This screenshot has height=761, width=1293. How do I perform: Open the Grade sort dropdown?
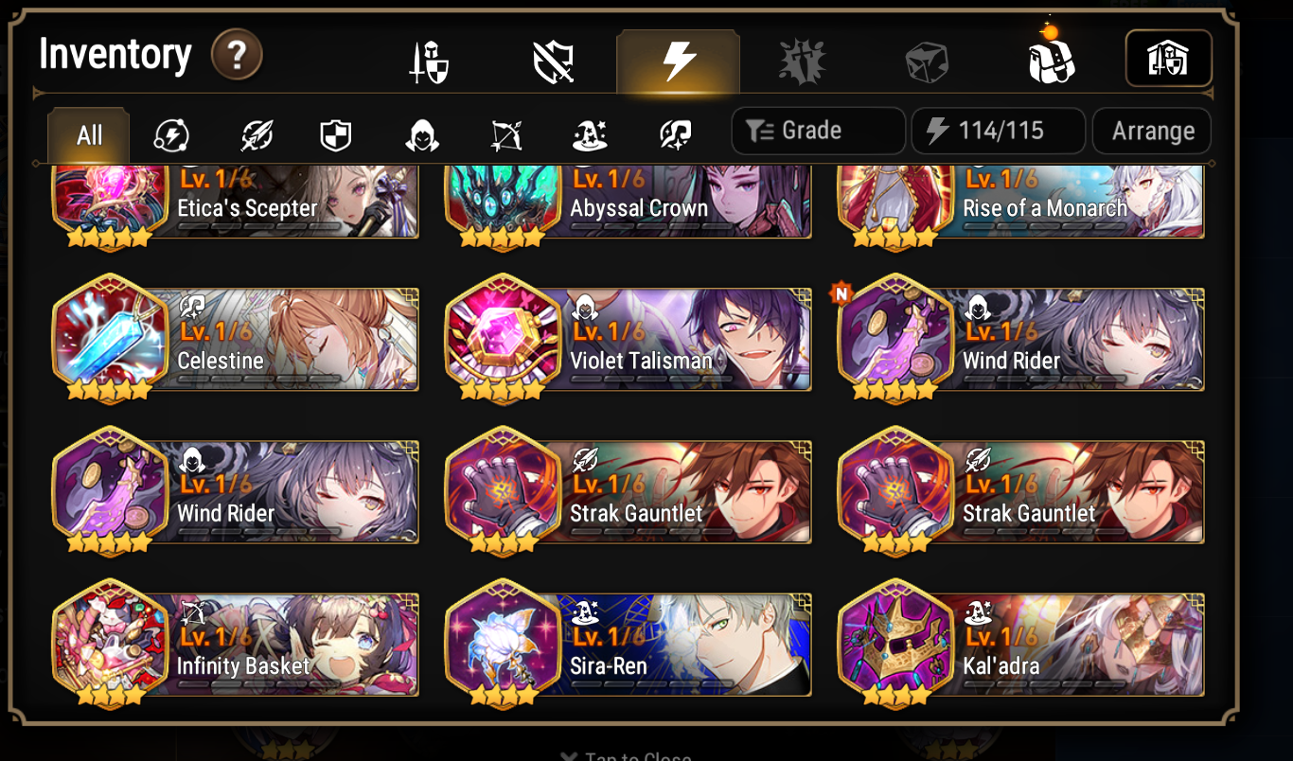point(818,131)
